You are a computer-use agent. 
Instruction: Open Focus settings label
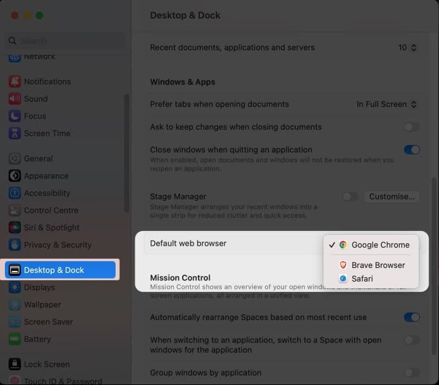35,116
